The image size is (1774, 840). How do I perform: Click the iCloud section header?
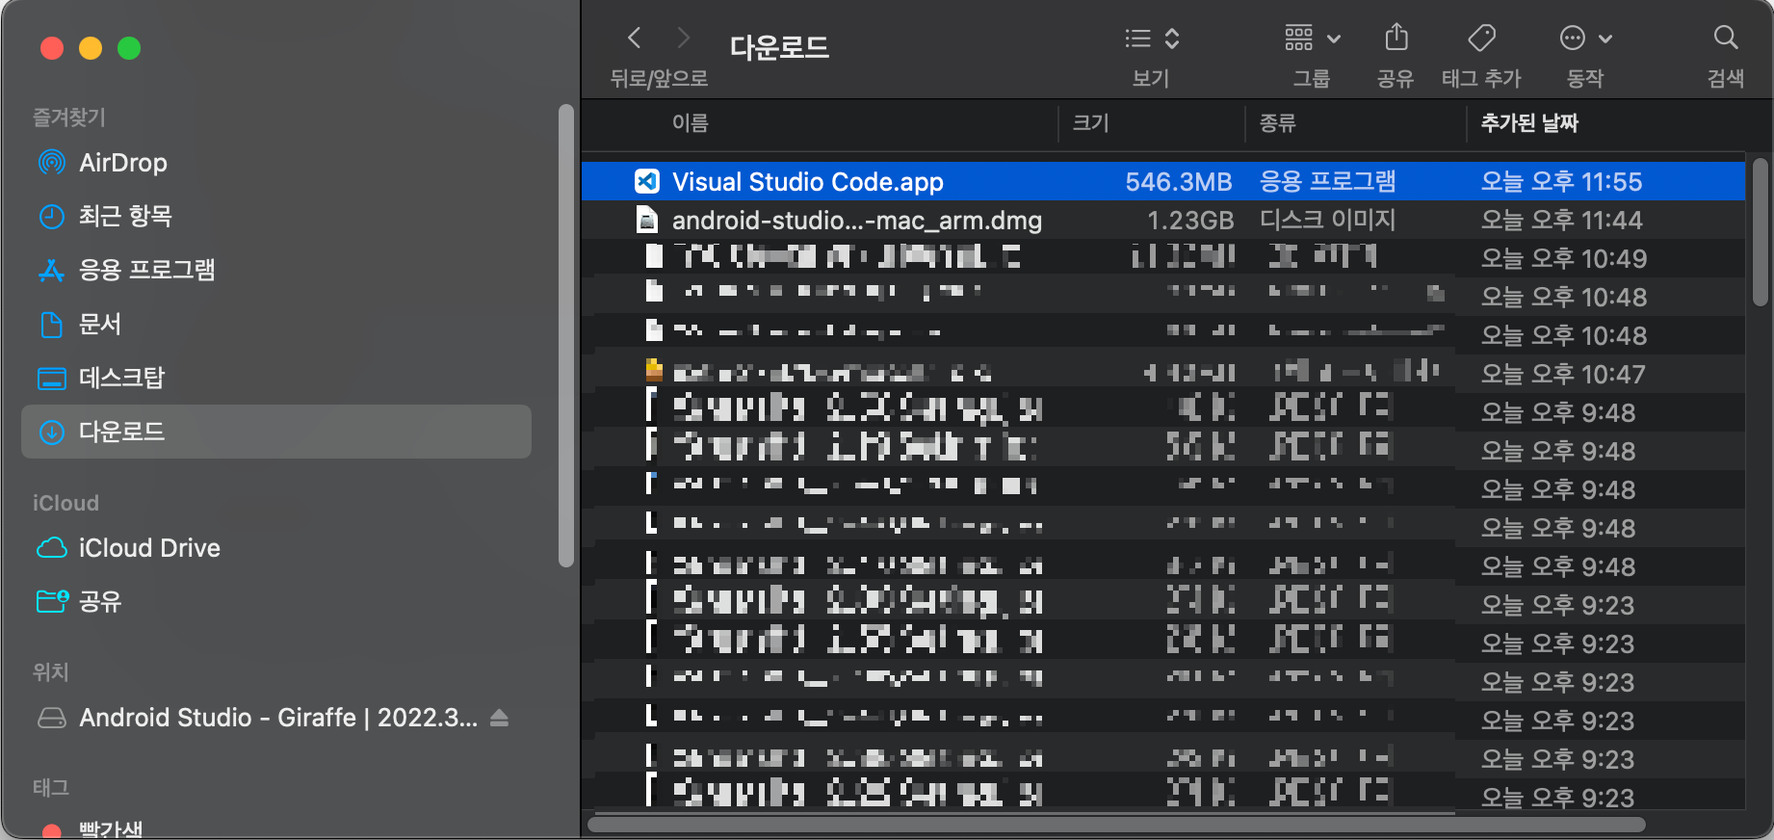click(65, 503)
